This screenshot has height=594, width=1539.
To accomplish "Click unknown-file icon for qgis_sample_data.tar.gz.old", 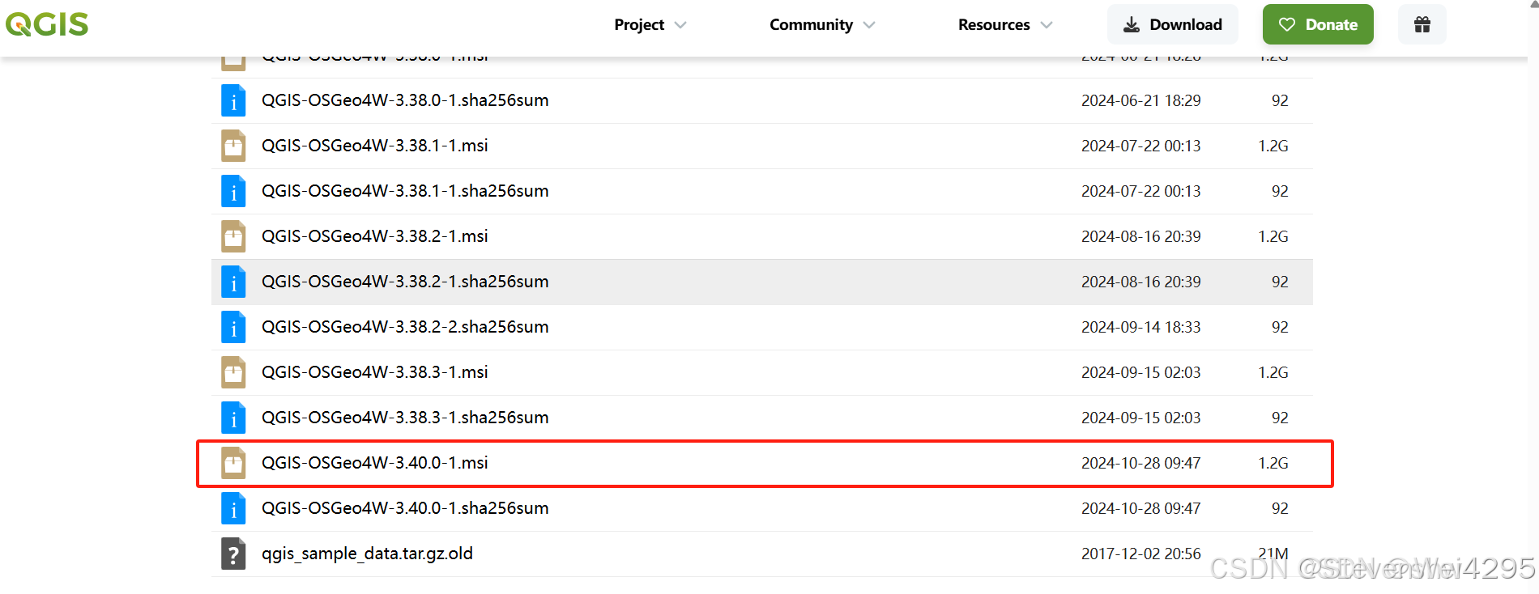I will tap(233, 554).
